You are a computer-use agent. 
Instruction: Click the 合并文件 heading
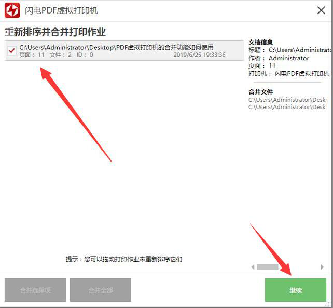click(260, 92)
